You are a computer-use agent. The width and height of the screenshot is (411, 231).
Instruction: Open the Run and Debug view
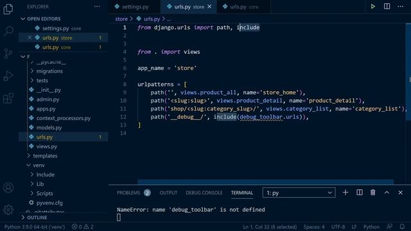tap(8, 76)
